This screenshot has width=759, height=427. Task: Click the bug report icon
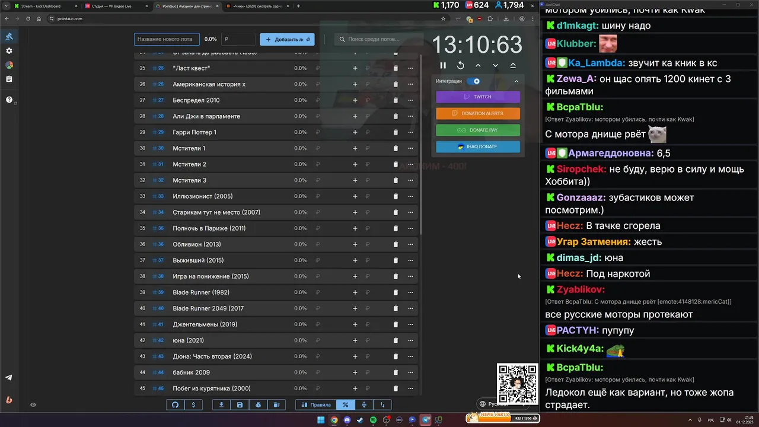tap(258, 404)
